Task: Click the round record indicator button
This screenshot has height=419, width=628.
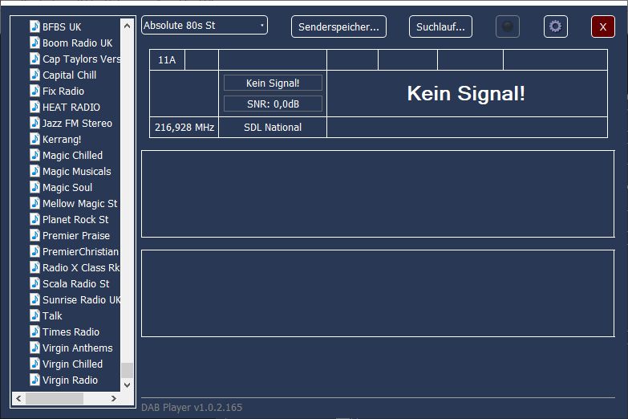Action: pyautogui.click(x=507, y=26)
